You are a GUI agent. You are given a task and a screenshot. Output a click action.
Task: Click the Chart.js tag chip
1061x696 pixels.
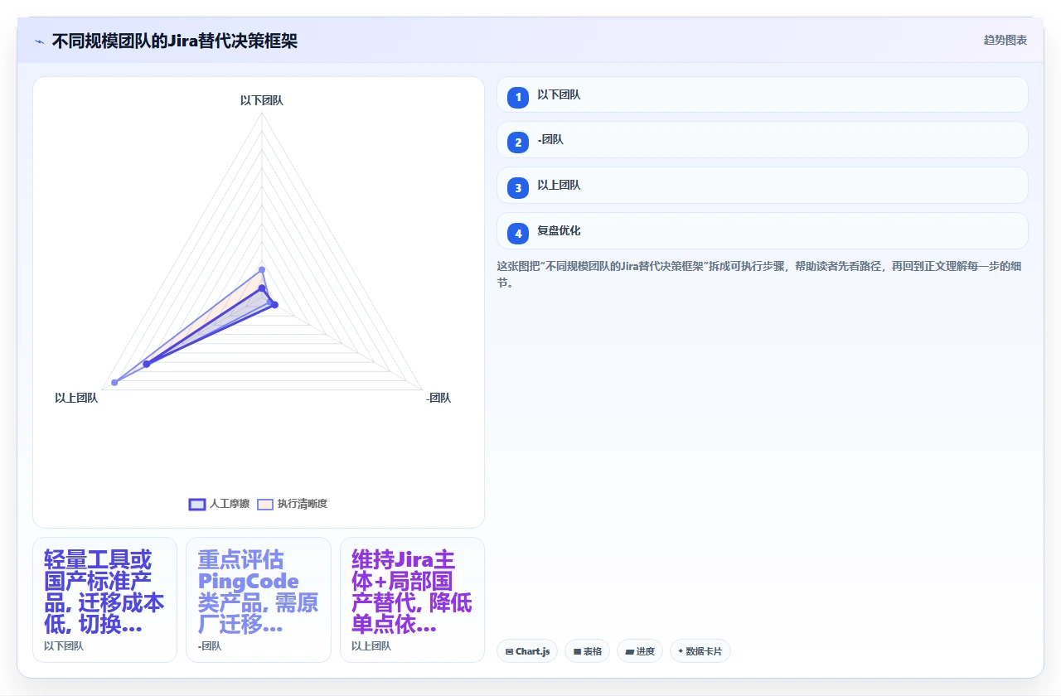tap(527, 651)
